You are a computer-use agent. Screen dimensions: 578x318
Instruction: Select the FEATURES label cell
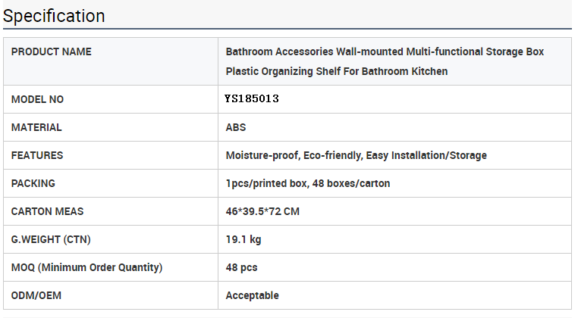click(x=111, y=155)
